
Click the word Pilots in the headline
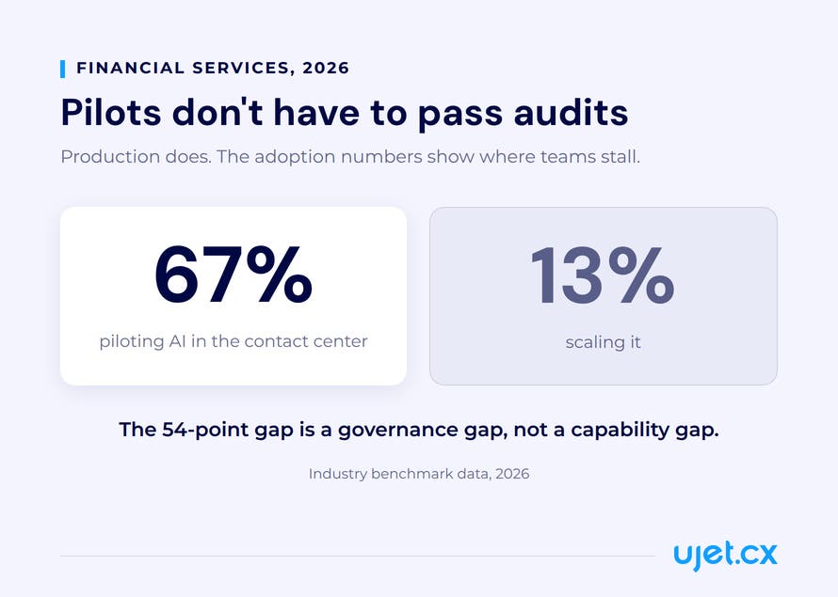click(111, 112)
